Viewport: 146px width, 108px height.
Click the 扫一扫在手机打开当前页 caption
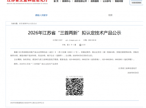click(74, 76)
